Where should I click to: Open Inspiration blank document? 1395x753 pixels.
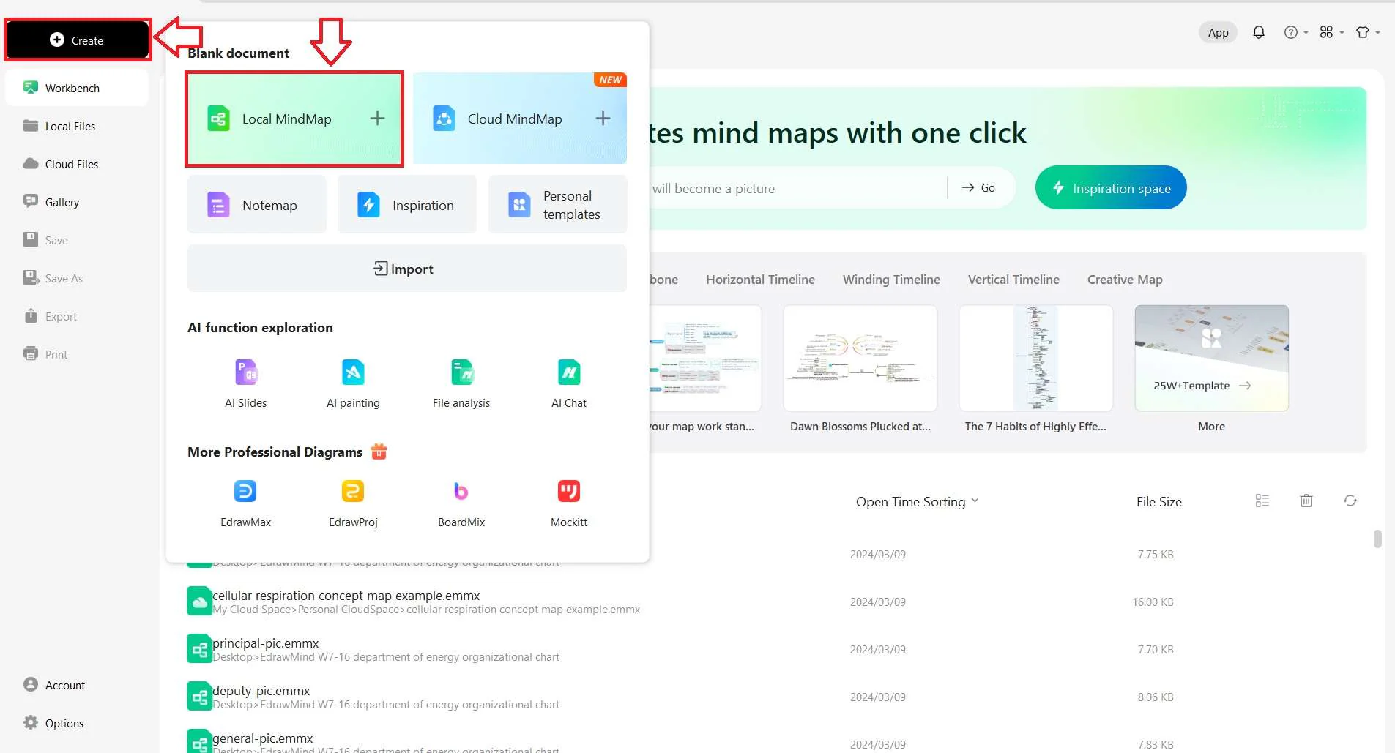(x=407, y=205)
